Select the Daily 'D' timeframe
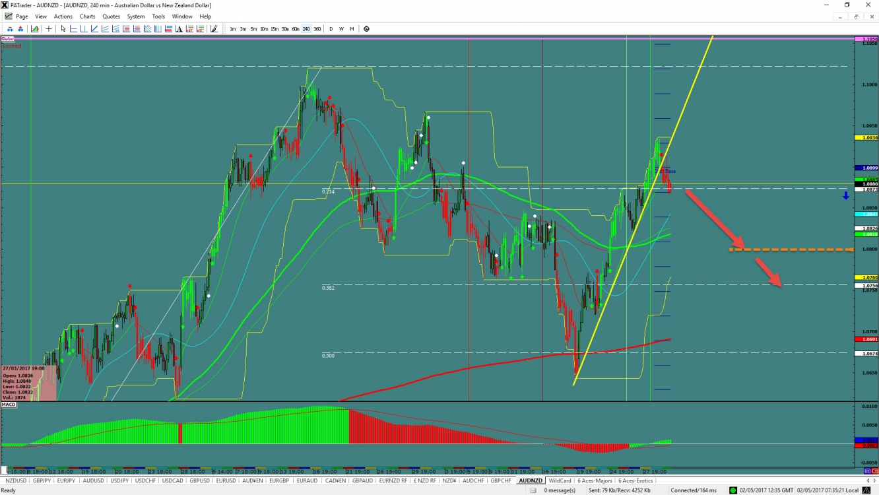879x495 pixels. pos(331,28)
